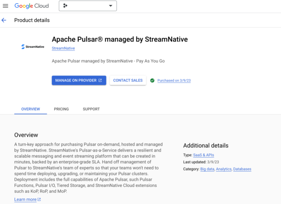Click the Contact Sales button
Image resolution: width=281 pixels, height=204 pixels.
coord(128,80)
